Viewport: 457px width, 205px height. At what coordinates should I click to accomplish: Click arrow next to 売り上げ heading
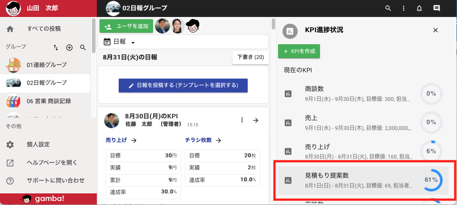point(134,141)
